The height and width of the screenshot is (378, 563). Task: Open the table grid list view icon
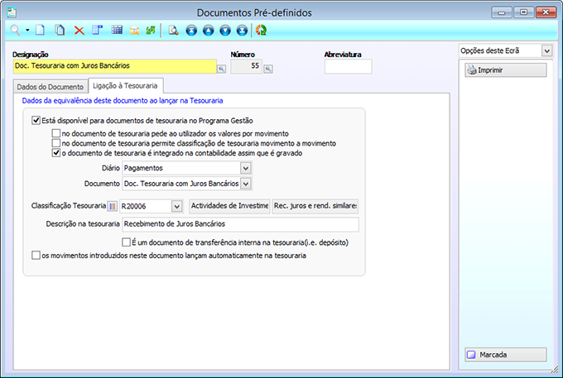click(x=117, y=30)
